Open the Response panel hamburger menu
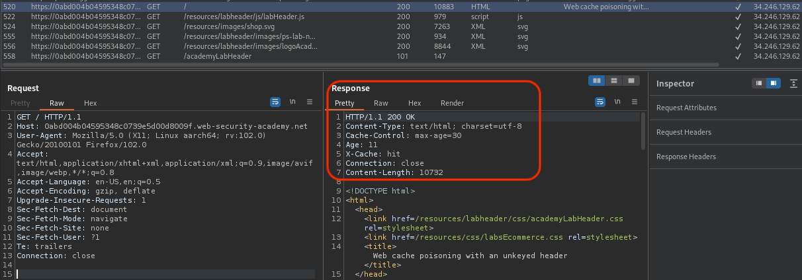The height and width of the screenshot is (280, 802). (634, 102)
